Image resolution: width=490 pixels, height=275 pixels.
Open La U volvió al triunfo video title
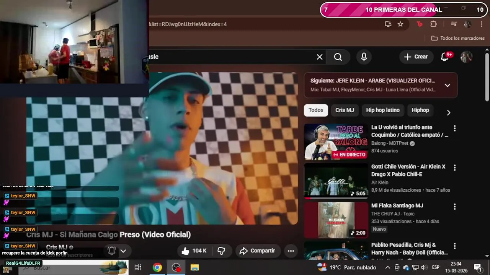coord(410,131)
